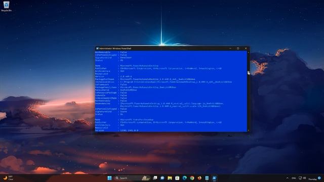Click the PublisherId row value

[128, 90]
